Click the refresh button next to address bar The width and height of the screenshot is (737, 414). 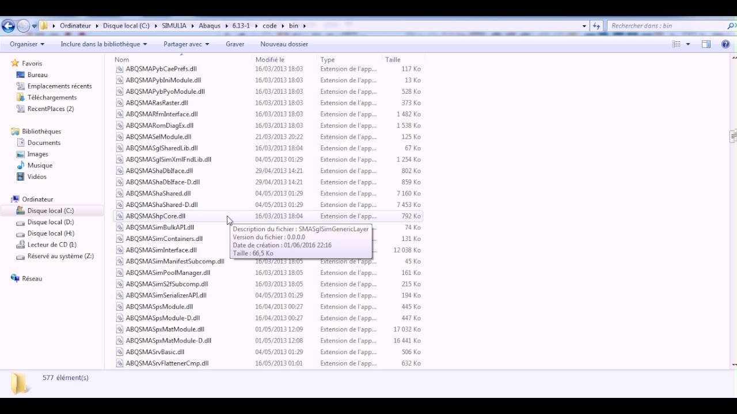click(x=597, y=26)
